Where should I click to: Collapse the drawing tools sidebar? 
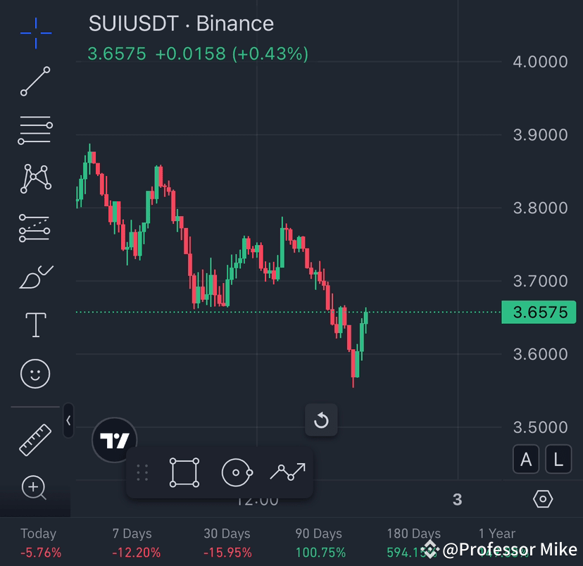68,420
